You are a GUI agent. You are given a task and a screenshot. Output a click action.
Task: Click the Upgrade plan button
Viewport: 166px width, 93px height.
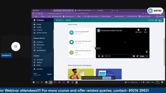(50, 74)
